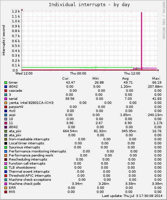Viewport: 167px width, 200px height.
Task: Select the Non-maskable interrupts color swatch
Action: pos(6,139)
